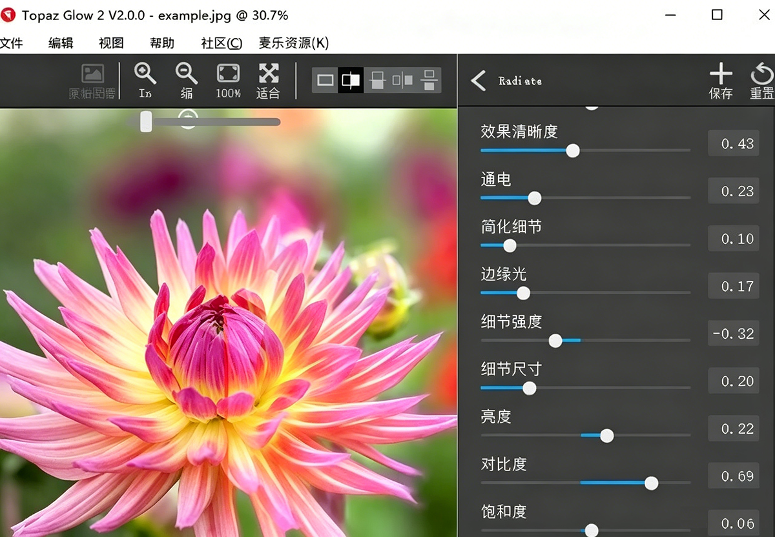The width and height of the screenshot is (775, 537).
Task: Open the 文件 menu
Action: (11, 43)
